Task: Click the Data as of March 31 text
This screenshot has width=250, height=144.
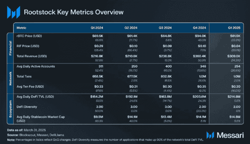Action: [27, 130]
